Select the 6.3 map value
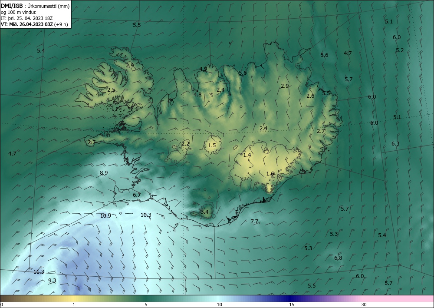Screen dimensions: 434x308 tap(395, 143)
